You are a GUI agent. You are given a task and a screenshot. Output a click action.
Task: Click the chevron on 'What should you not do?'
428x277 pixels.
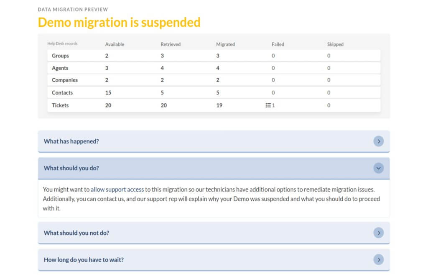point(379,233)
